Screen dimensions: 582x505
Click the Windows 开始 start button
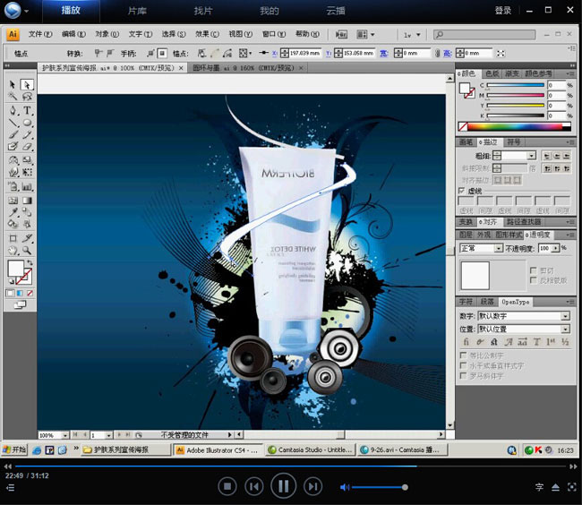(x=14, y=449)
